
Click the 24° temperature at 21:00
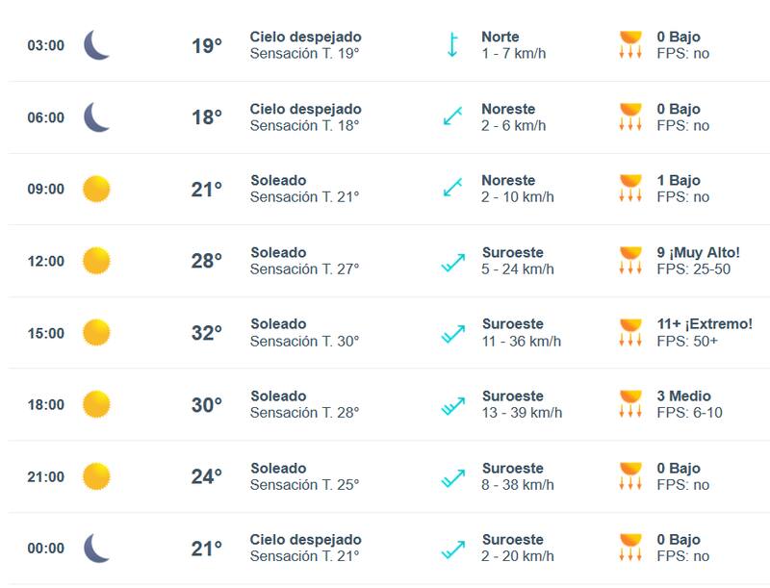tap(206, 476)
